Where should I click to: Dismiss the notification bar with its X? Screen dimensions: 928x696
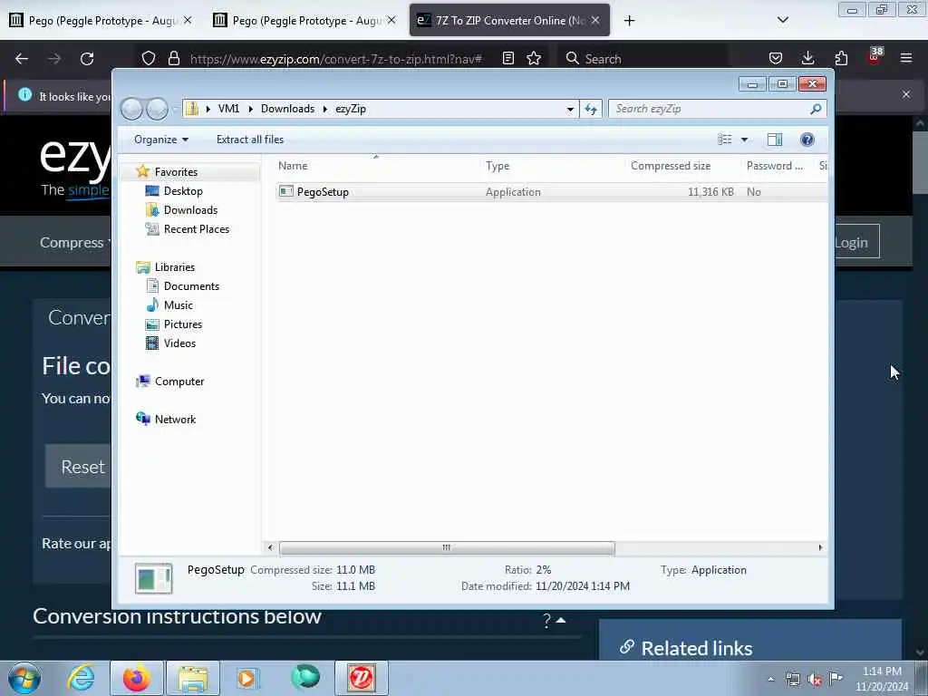[906, 94]
